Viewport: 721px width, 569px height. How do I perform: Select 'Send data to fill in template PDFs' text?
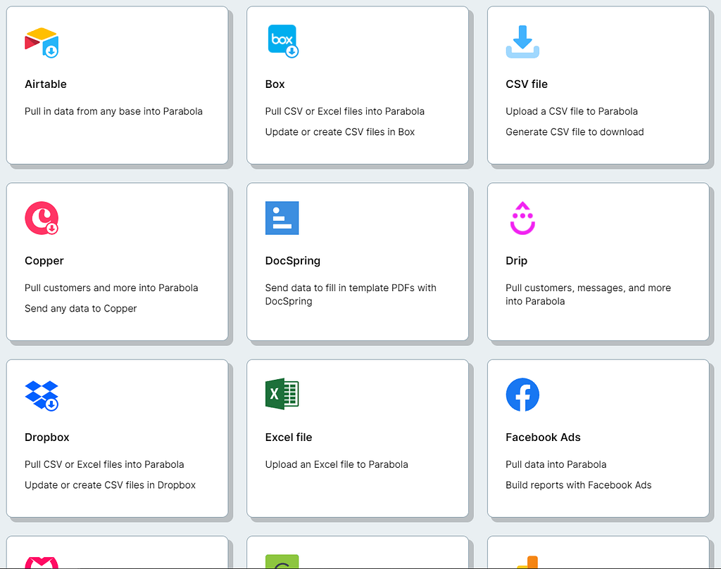(x=351, y=295)
